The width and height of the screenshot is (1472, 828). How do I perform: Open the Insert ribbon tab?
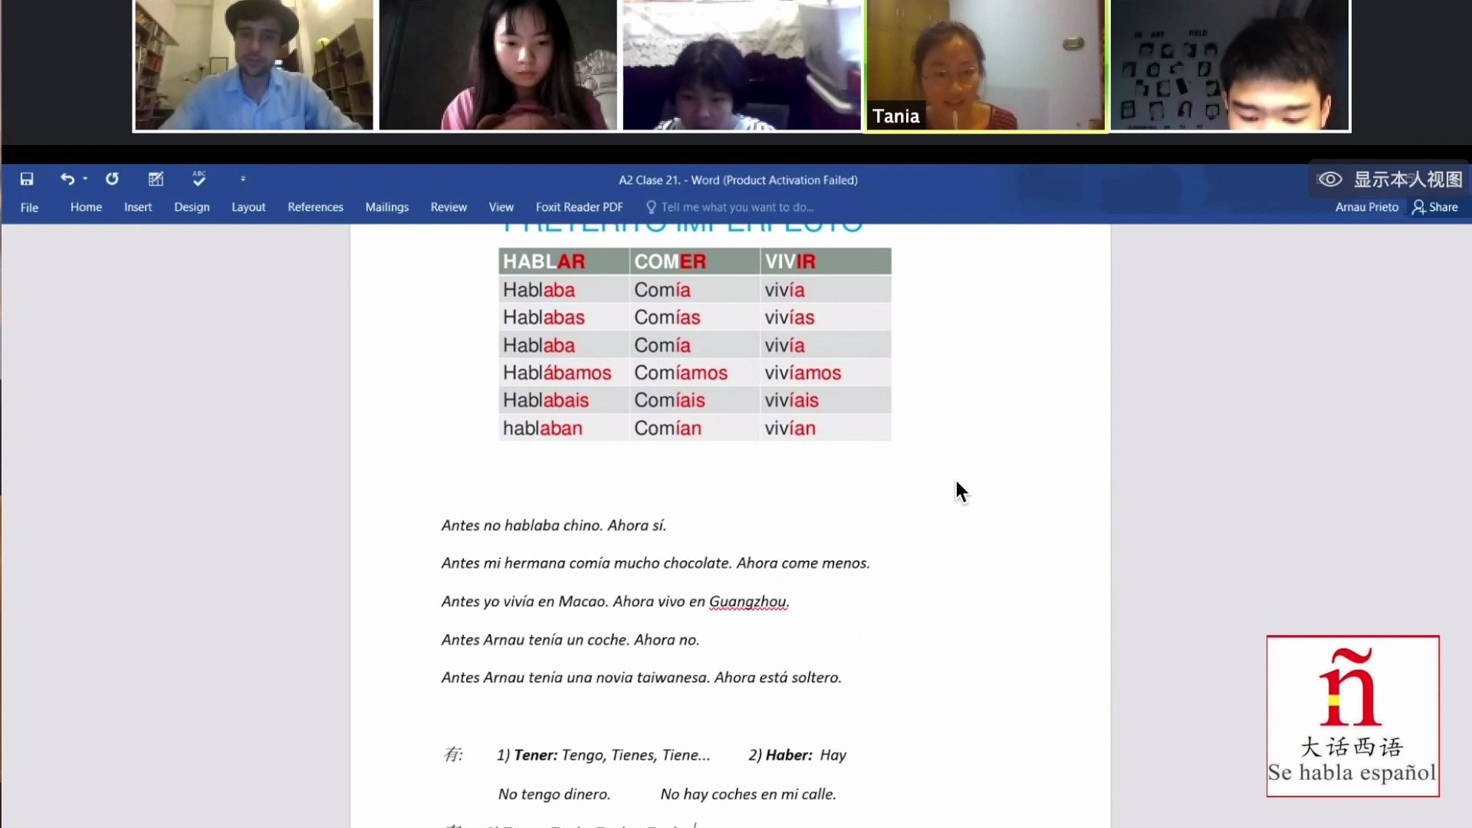click(136, 206)
